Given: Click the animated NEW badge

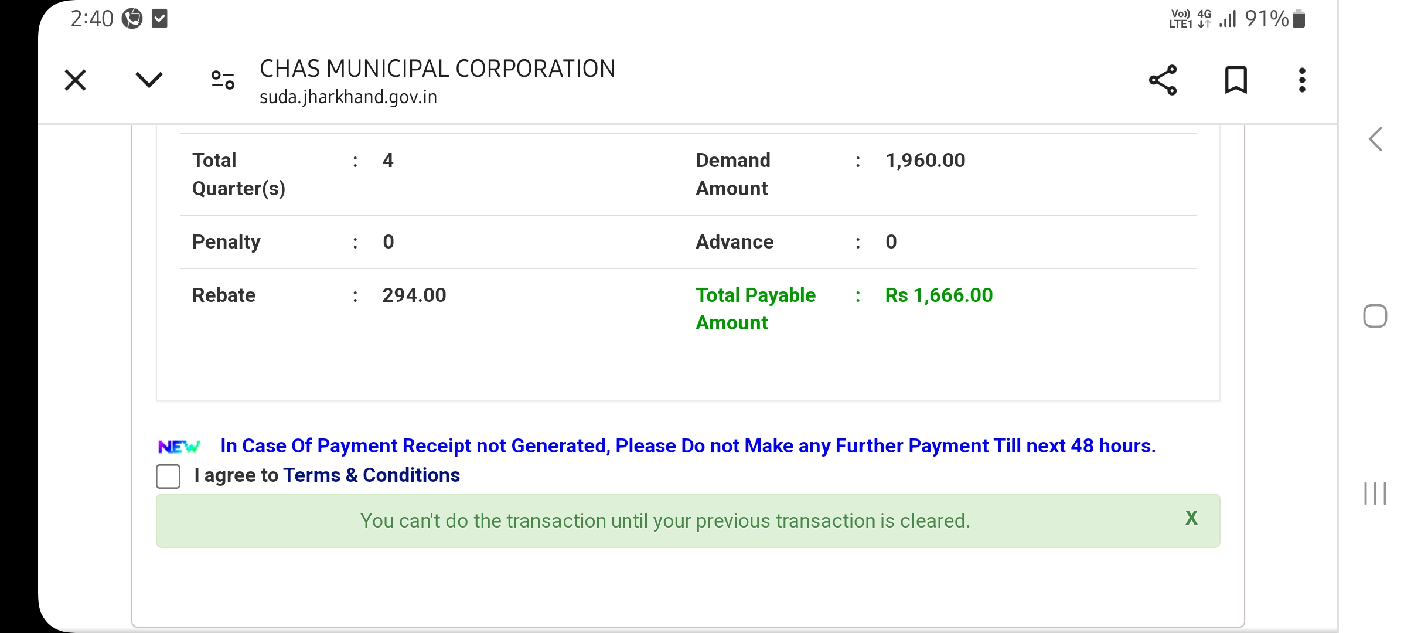Looking at the screenshot, I should point(179,447).
